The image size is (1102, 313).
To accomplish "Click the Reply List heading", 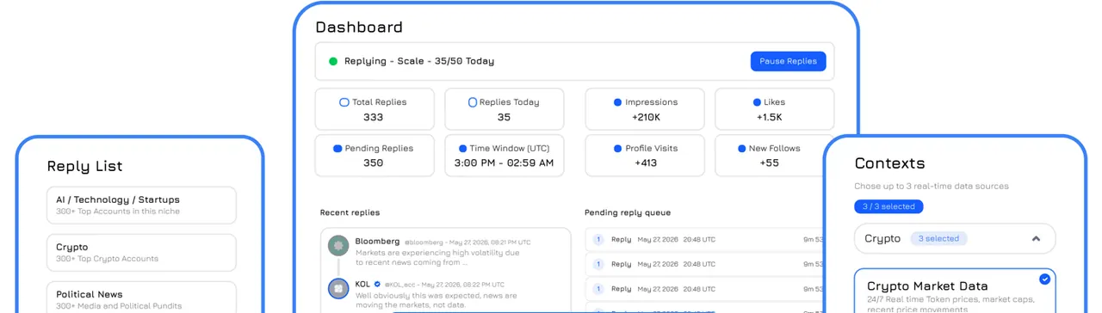I will [x=84, y=167].
